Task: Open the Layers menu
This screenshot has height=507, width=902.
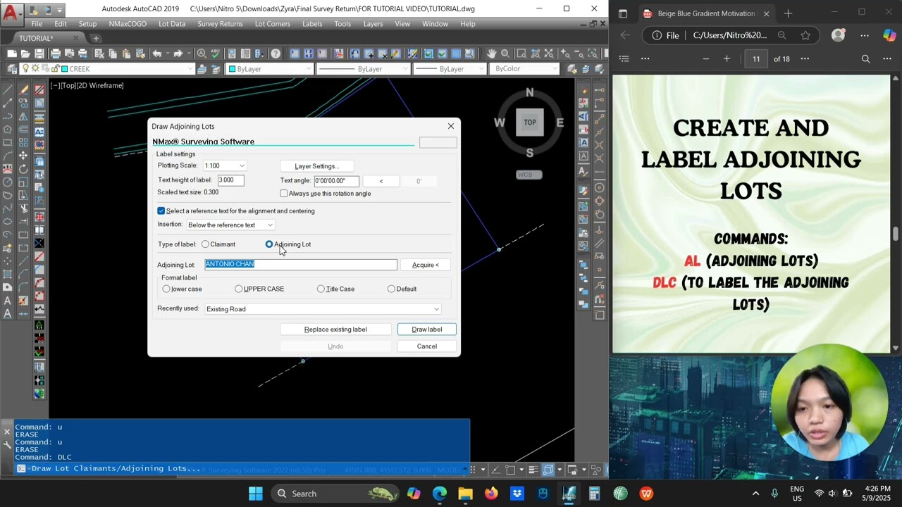Action: click(x=373, y=24)
